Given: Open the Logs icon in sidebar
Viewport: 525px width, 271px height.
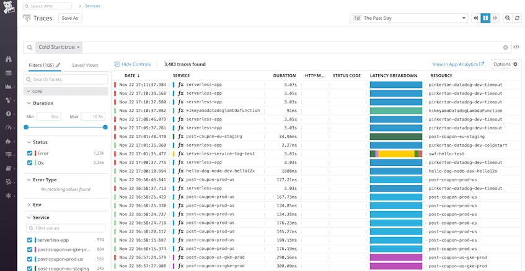Looking at the screenshot, I should pyautogui.click(x=9, y=182).
